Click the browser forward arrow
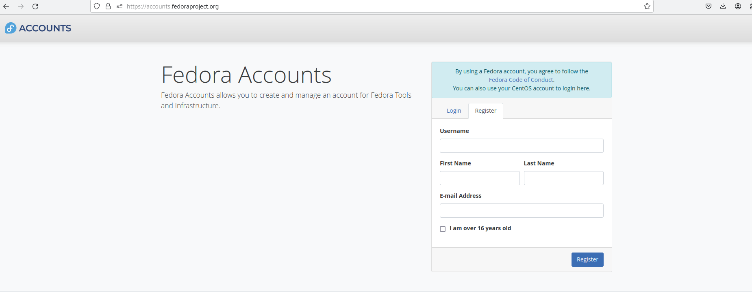752x304 pixels. click(21, 6)
